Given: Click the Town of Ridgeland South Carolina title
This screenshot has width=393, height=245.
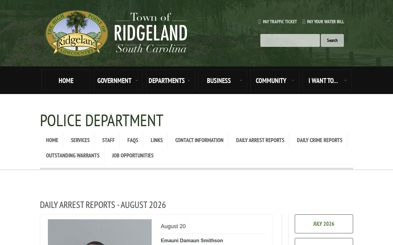Looking at the screenshot, I should pyautogui.click(x=151, y=33).
